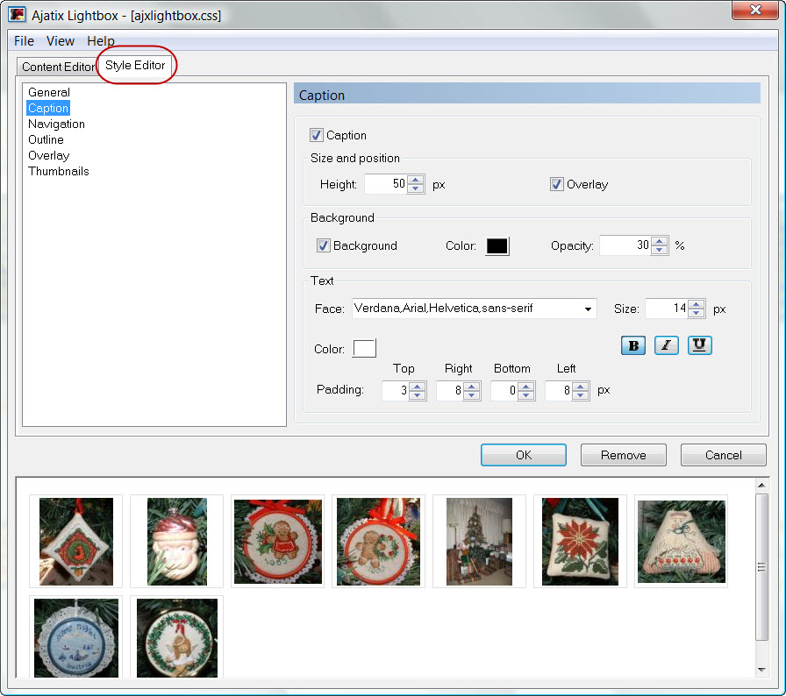Decrease caption Height spinner down arrow
Screen dimensions: 786x696
click(416, 188)
